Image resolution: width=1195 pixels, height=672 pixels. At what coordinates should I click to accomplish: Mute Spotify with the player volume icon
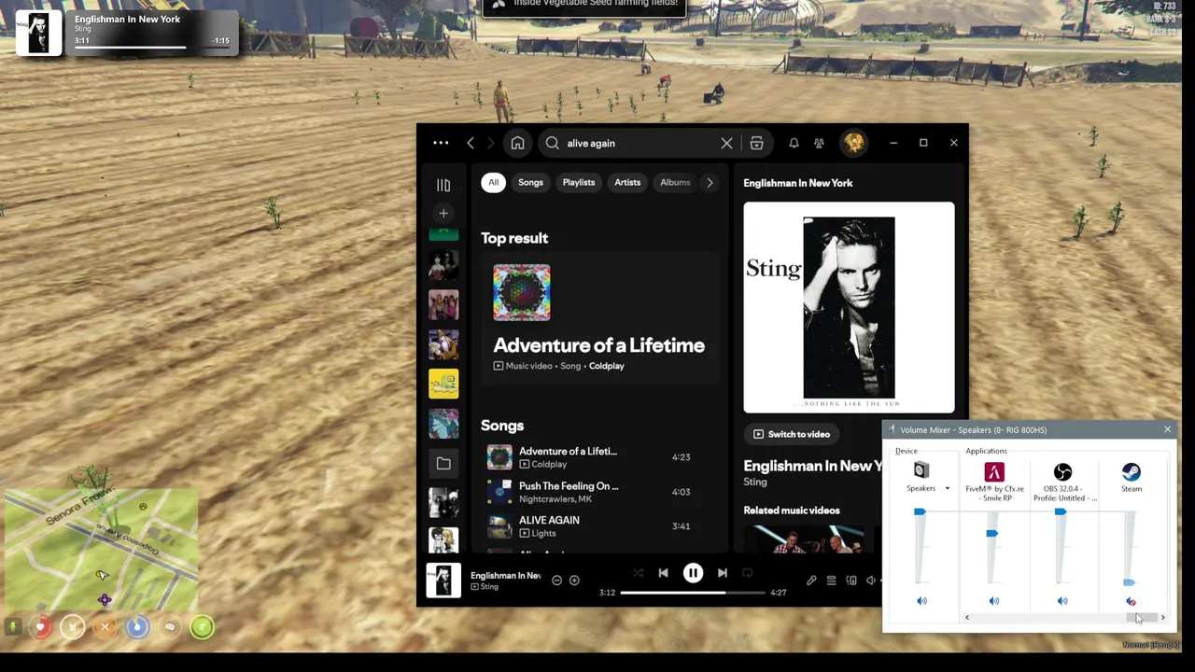tap(871, 581)
